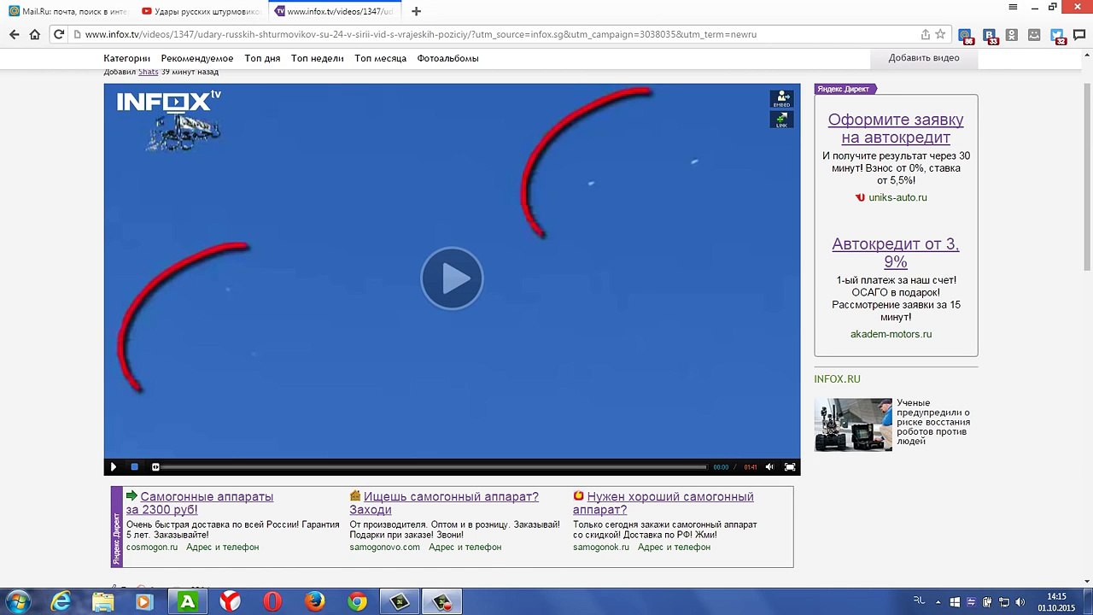Open Windows Media Player from the taskbar
The width and height of the screenshot is (1093, 615).
144,602
